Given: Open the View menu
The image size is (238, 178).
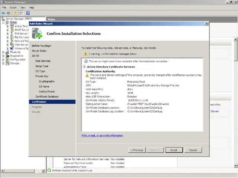Looking at the screenshot, I should pyautogui.click(x=23, y=7).
